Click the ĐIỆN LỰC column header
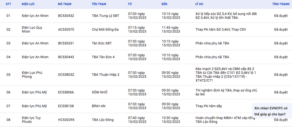 [28, 4]
